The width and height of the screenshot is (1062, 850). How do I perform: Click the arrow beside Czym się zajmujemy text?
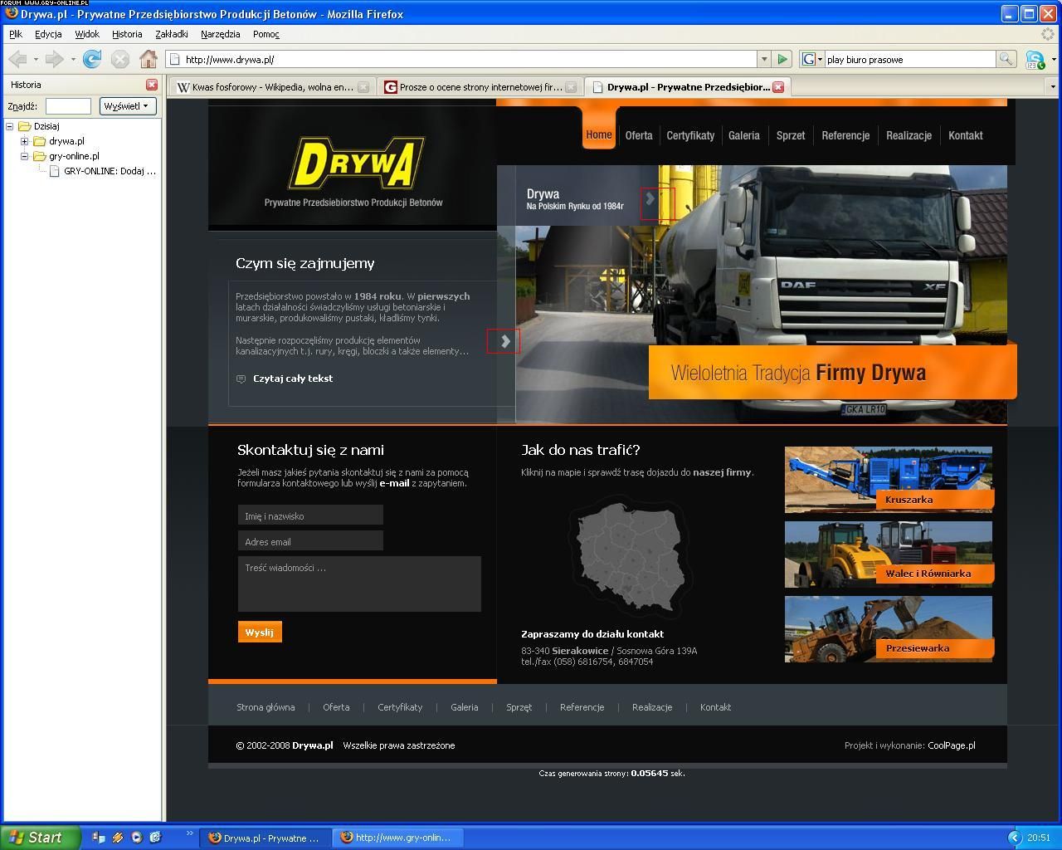click(505, 341)
